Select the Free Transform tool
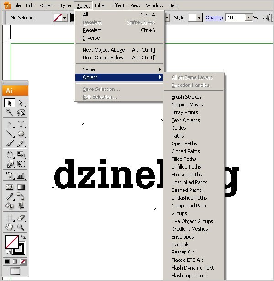Screen dimensions: 274x281 [x=21, y=164]
